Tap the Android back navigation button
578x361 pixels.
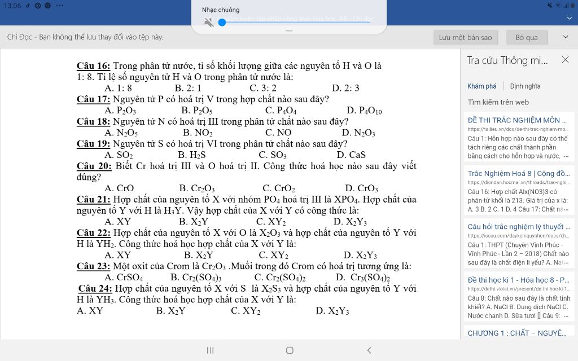369,350
